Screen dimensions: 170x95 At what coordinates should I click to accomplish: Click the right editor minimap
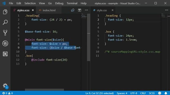[164, 16]
